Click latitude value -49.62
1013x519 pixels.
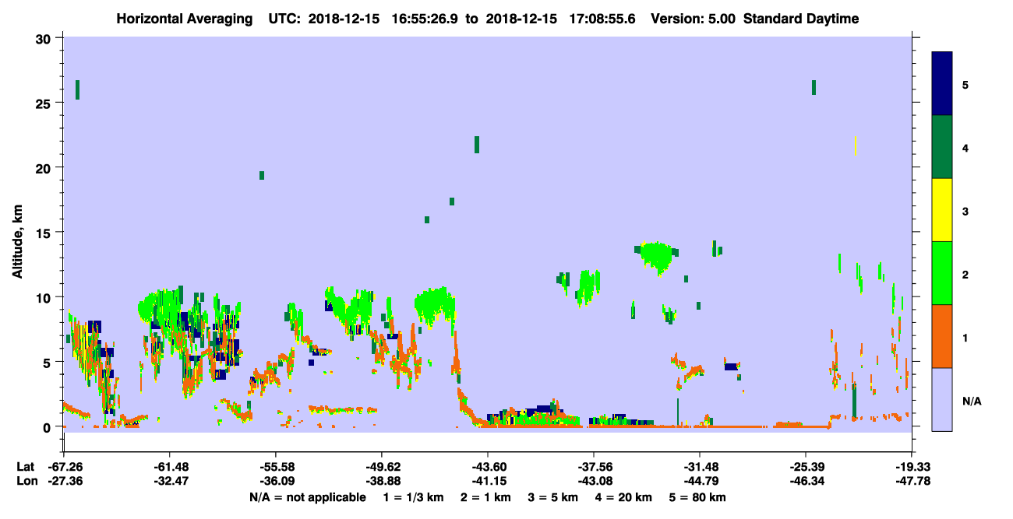tap(382, 467)
